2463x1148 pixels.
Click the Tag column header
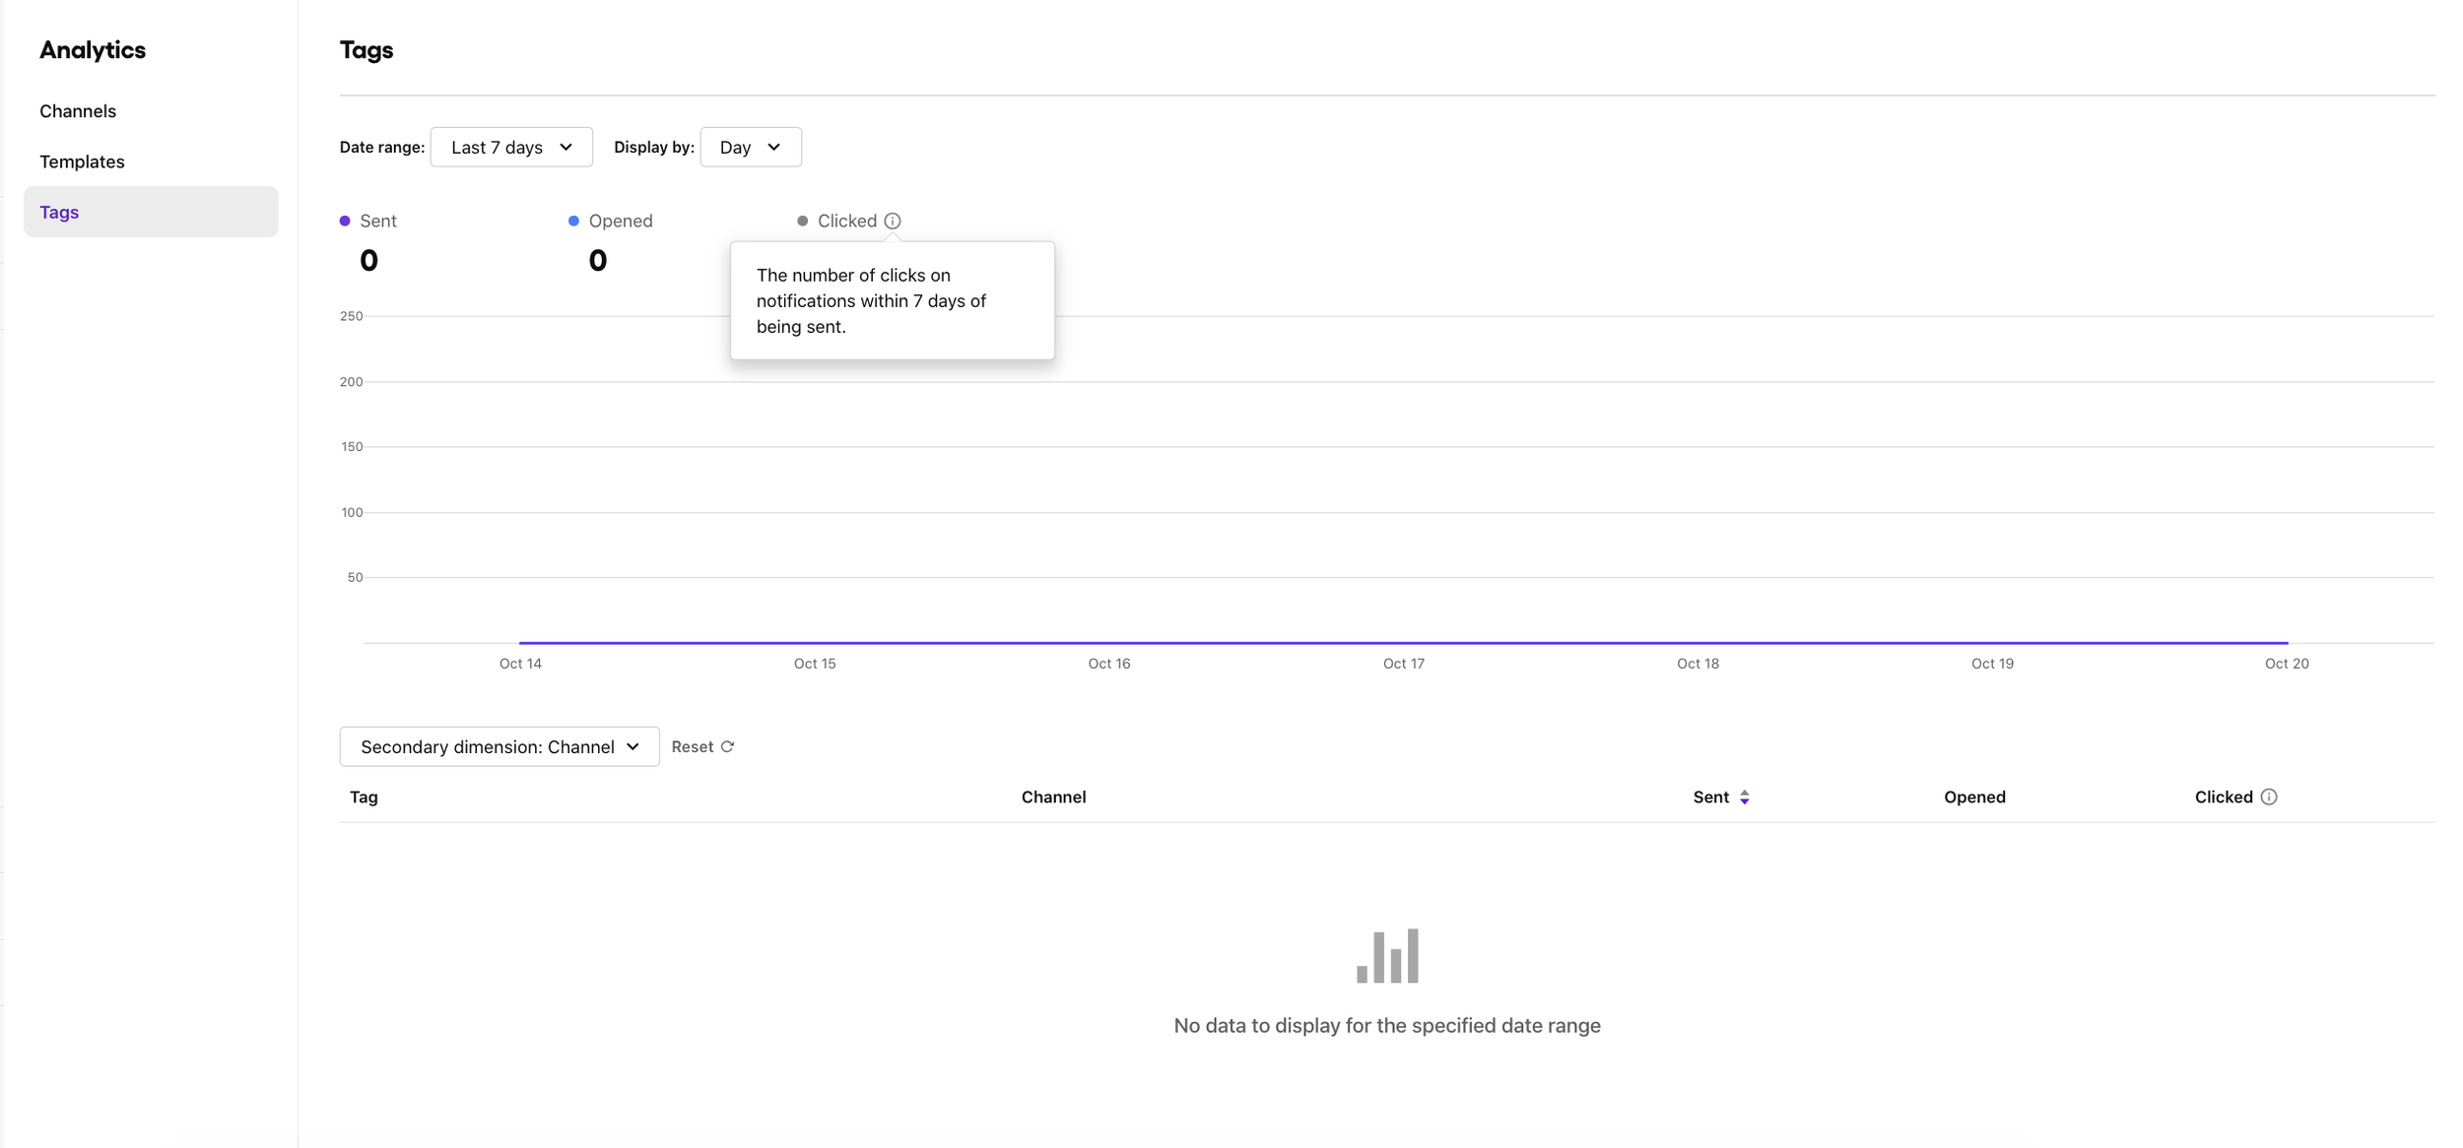tap(364, 797)
